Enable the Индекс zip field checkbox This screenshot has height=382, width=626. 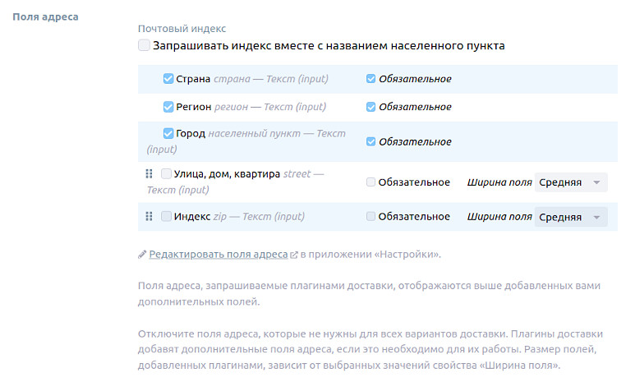166,216
